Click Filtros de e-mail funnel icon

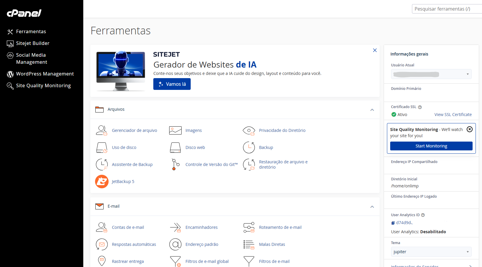(249, 261)
